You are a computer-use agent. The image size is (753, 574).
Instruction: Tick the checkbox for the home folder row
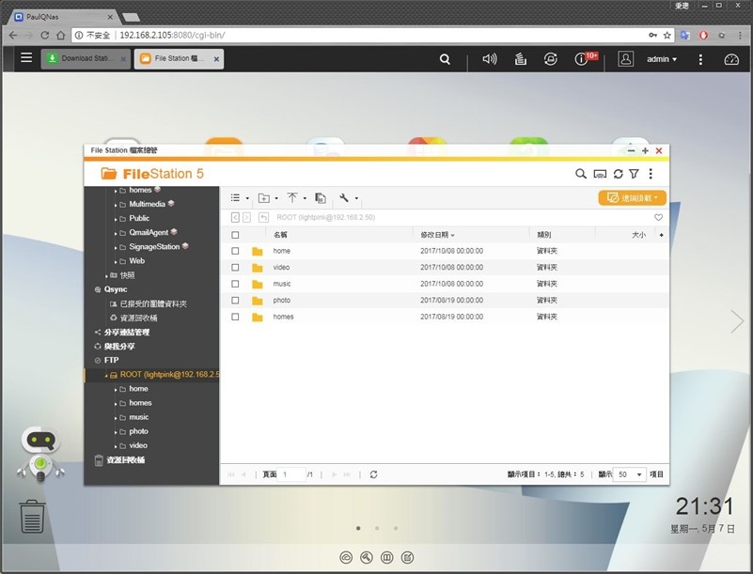pyautogui.click(x=235, y=251)
